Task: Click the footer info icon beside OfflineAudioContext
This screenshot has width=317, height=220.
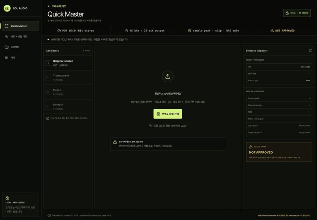Action: [49, 216]
